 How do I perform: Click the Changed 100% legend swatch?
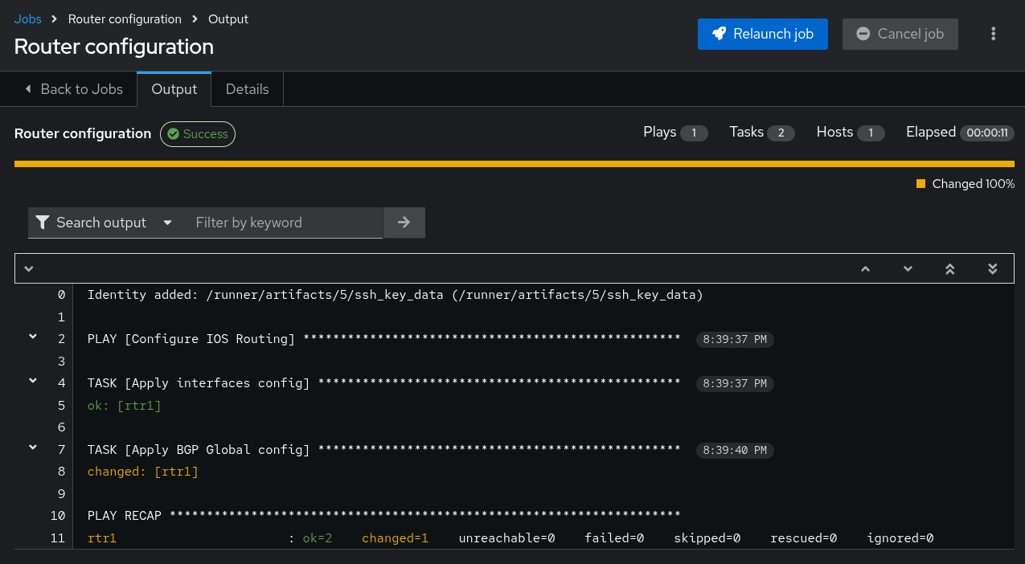click(921, 184)
